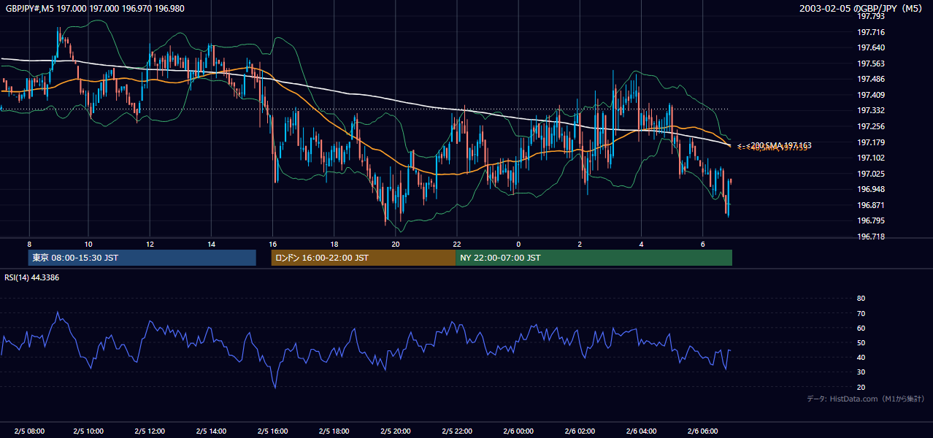
Task: Click the bottom date label 2/5 22:00
Action: point(457,431)
